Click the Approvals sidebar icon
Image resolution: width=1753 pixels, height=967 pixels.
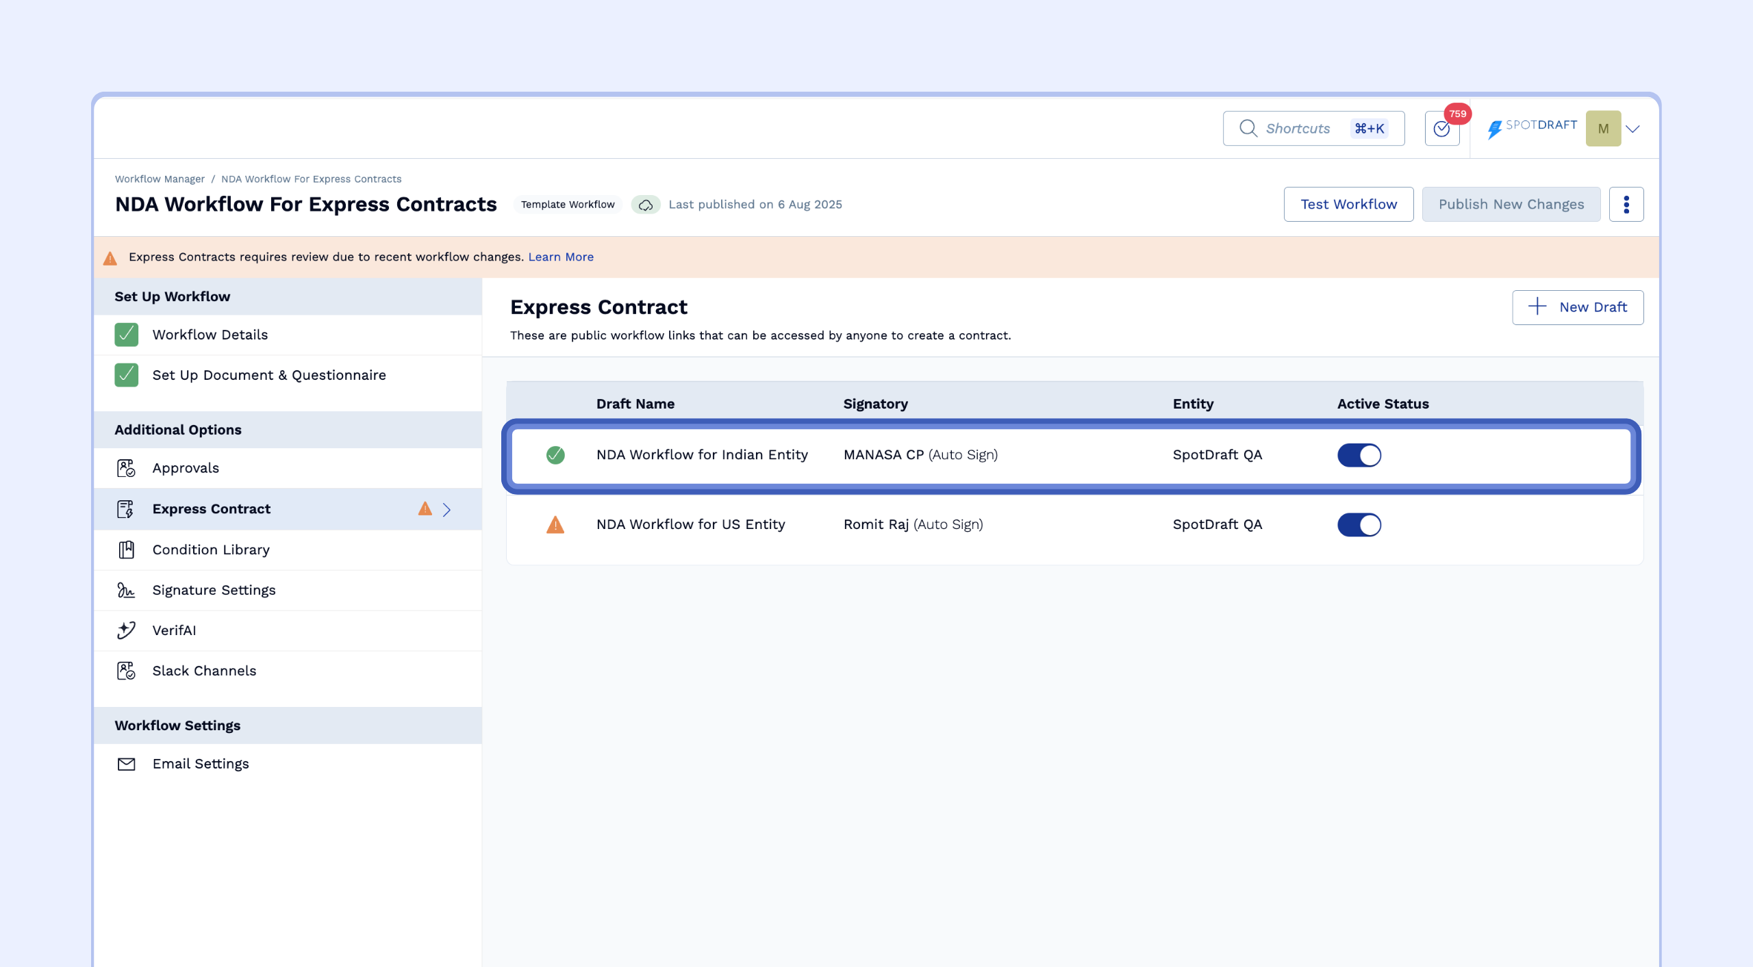126,468
